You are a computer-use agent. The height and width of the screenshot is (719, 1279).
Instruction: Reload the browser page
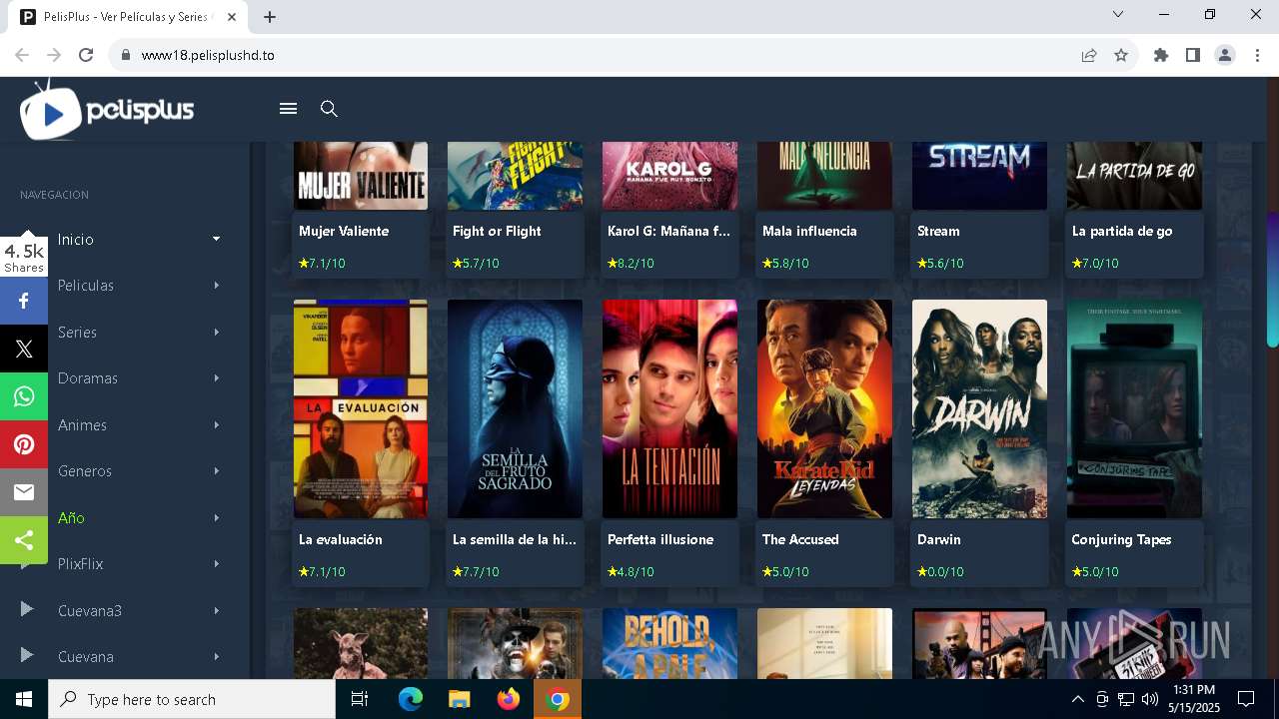click(x=86, y=55)
